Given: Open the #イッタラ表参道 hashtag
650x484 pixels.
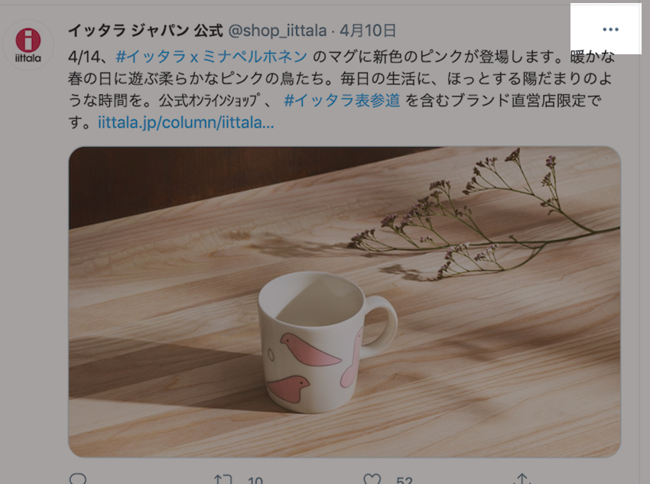Looking at the screenshot, I should pos(342,100).
